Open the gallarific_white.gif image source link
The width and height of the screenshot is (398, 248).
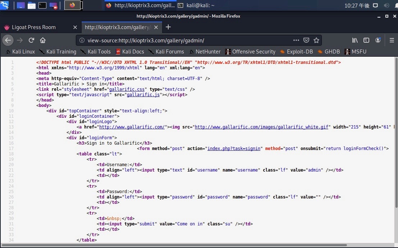261,127
